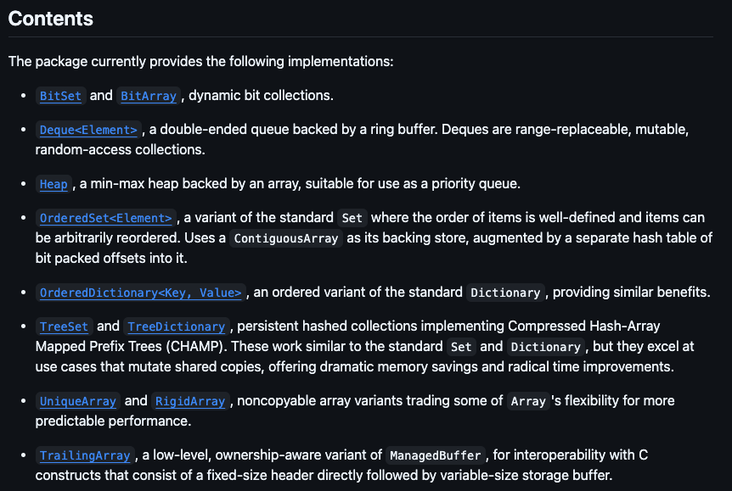Click the BitArray link
Viewport: 732px width, 491px height.
(x=149, y=96)
